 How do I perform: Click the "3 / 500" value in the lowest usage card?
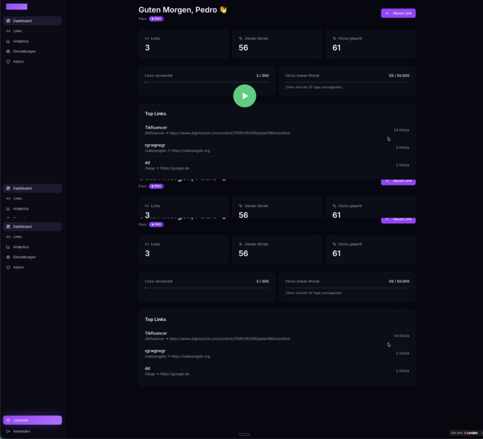262,281
